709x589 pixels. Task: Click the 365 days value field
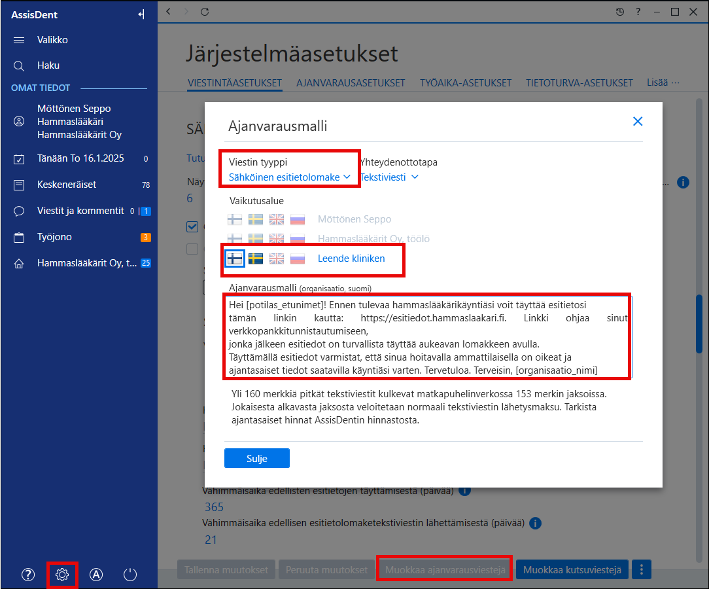pos(215,507)
